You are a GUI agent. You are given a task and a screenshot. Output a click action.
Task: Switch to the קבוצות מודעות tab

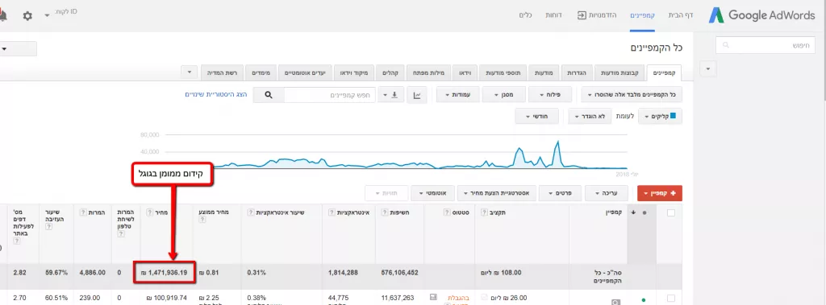point(620,72)
